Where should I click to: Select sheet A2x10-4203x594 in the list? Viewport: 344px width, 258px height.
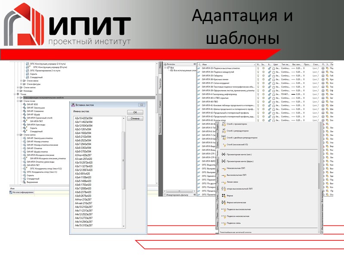[x=83, y=118]
